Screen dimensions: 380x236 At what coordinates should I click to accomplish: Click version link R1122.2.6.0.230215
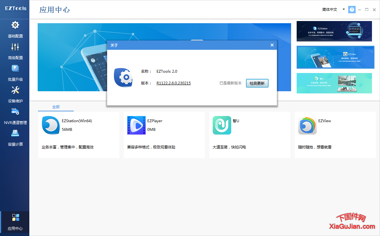[x=173, y=83]
